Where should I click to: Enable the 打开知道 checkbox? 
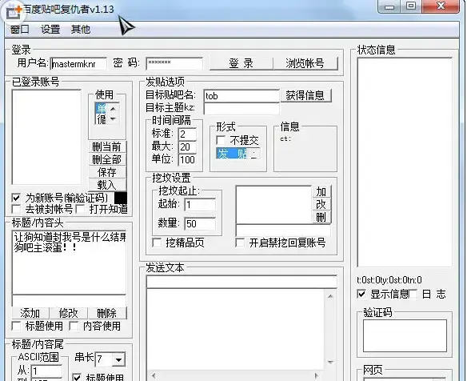pyautogui.click(x=81, y=209)
